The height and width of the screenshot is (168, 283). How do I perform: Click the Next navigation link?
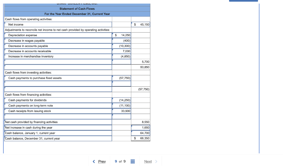(x=148, y=161)
